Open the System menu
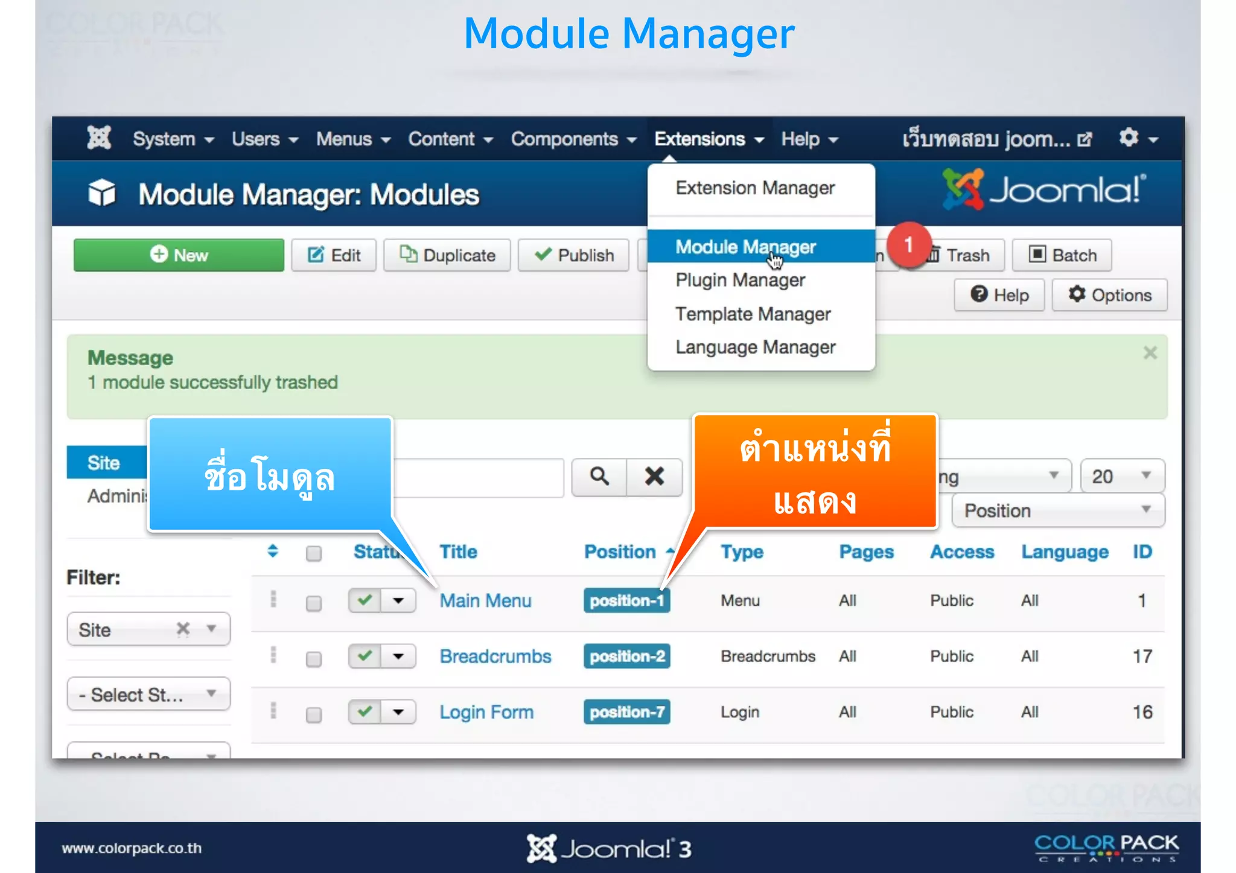Viewport: 1236px width, 873px height. tap(173, 139)
